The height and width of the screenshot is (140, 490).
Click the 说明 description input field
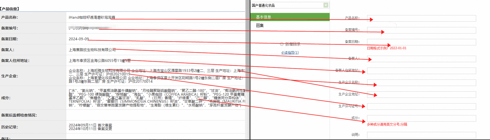(x=421, y=135)
